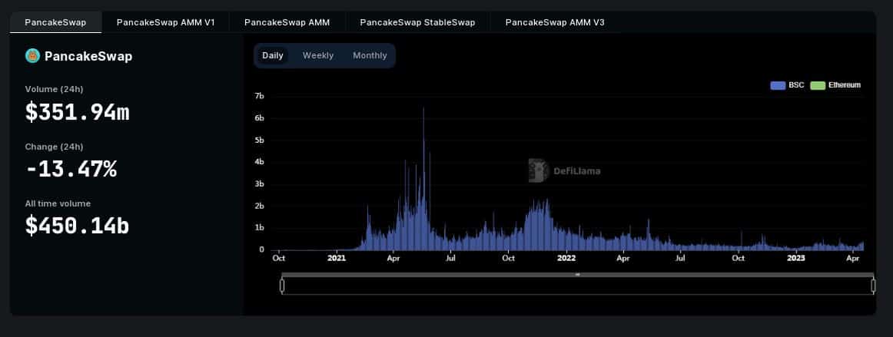
Task: Click the Volume (24h) label
Action: [x=54, y=89]
